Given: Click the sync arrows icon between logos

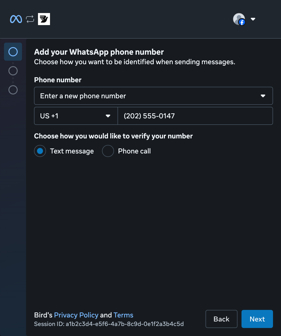Looking at the screenshot, I should (30, 19).
